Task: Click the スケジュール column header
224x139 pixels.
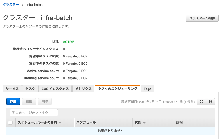Action: pyautogui.click(x=86, y=123)
